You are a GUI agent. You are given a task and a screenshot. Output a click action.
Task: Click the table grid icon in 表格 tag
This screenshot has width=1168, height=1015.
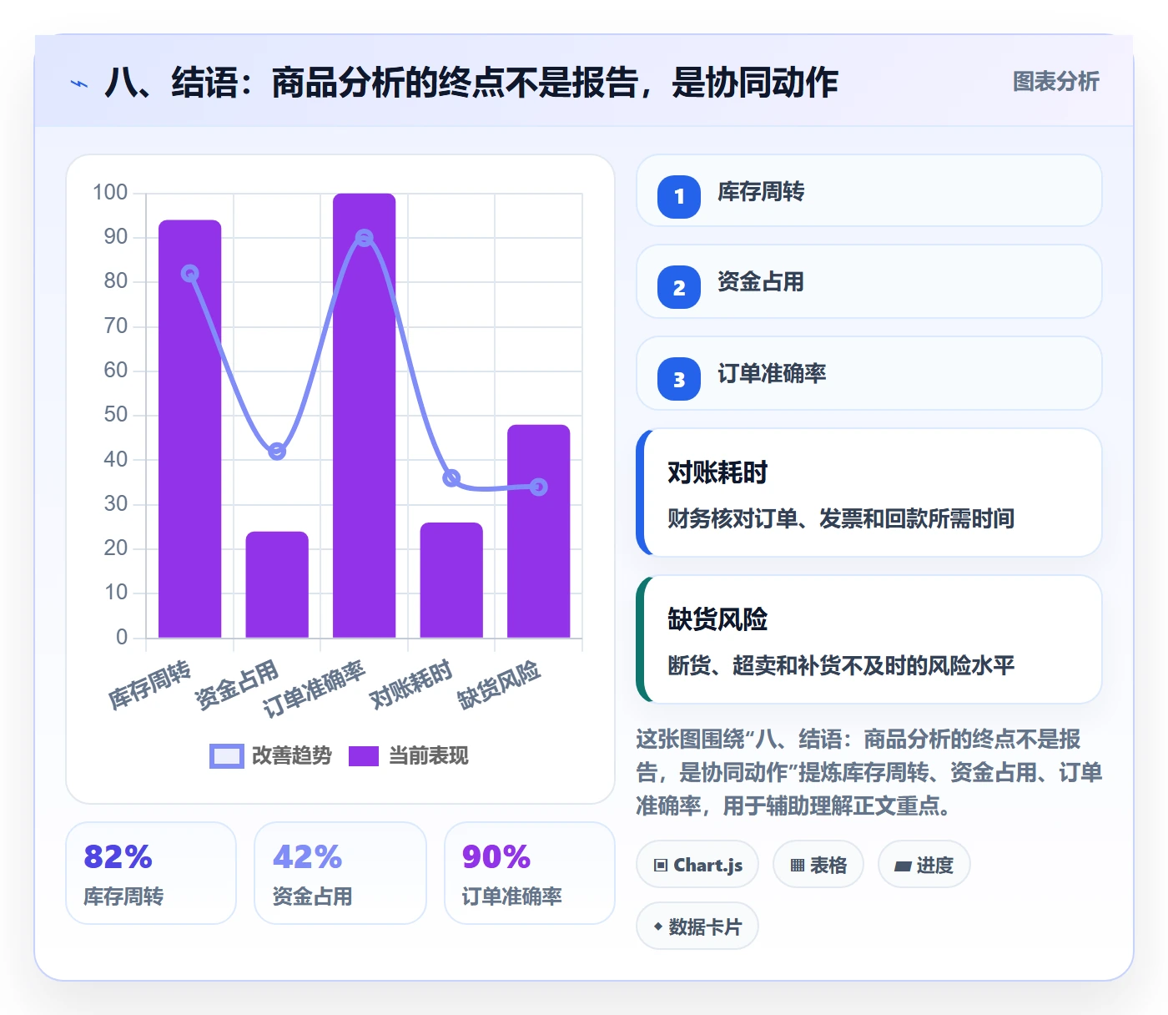798,866
